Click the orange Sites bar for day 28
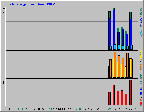Viewport: 144px width, 112px height. coord(123,67)
